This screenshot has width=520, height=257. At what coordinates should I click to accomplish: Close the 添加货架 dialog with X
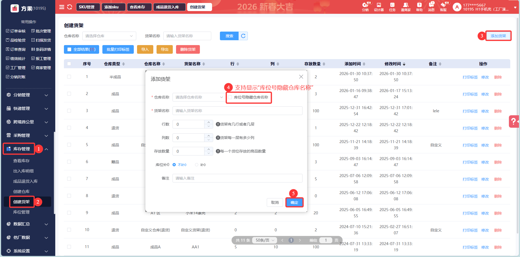pyautogui.click(x=301, y=77)
